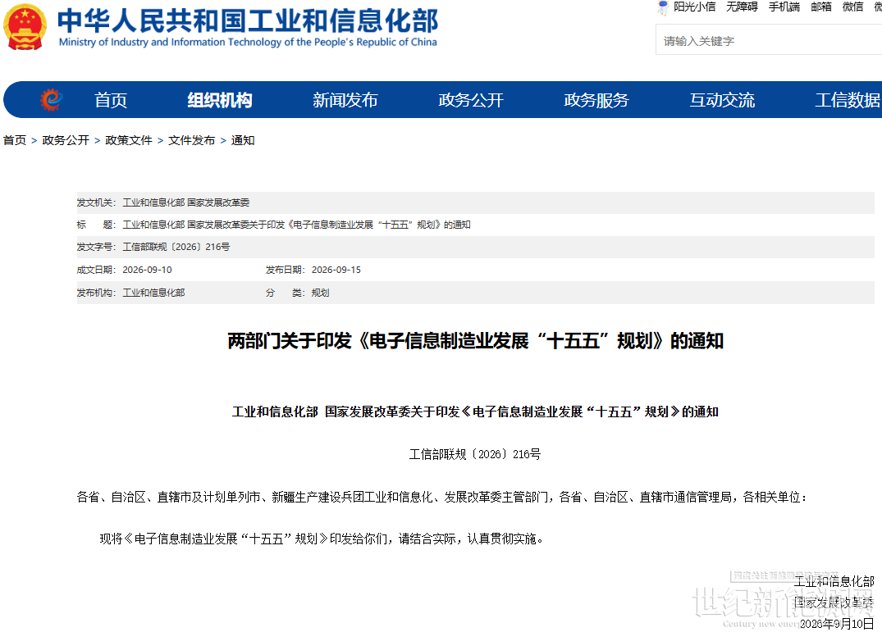Open the 邮箱 link at top

pos(821,7)
